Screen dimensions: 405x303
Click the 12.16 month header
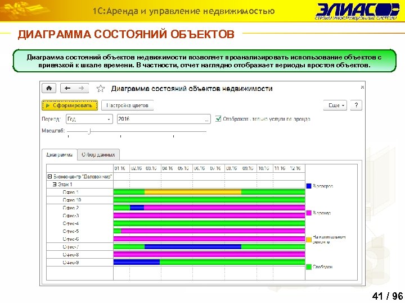click(x=295, y=168)
